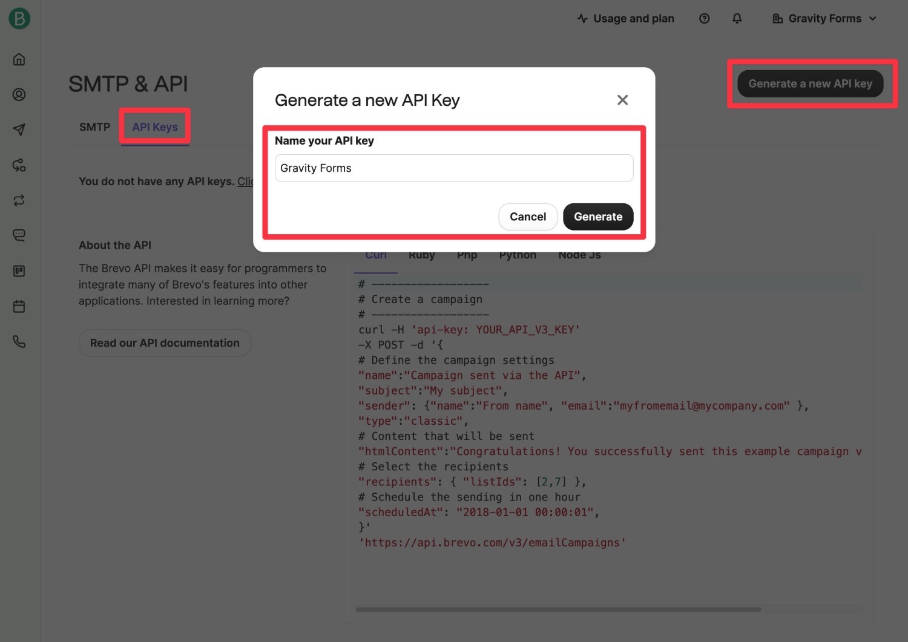The image size is (908, 642).
Task: Click the curl -H api-key code line
Action: pos(469,330)
